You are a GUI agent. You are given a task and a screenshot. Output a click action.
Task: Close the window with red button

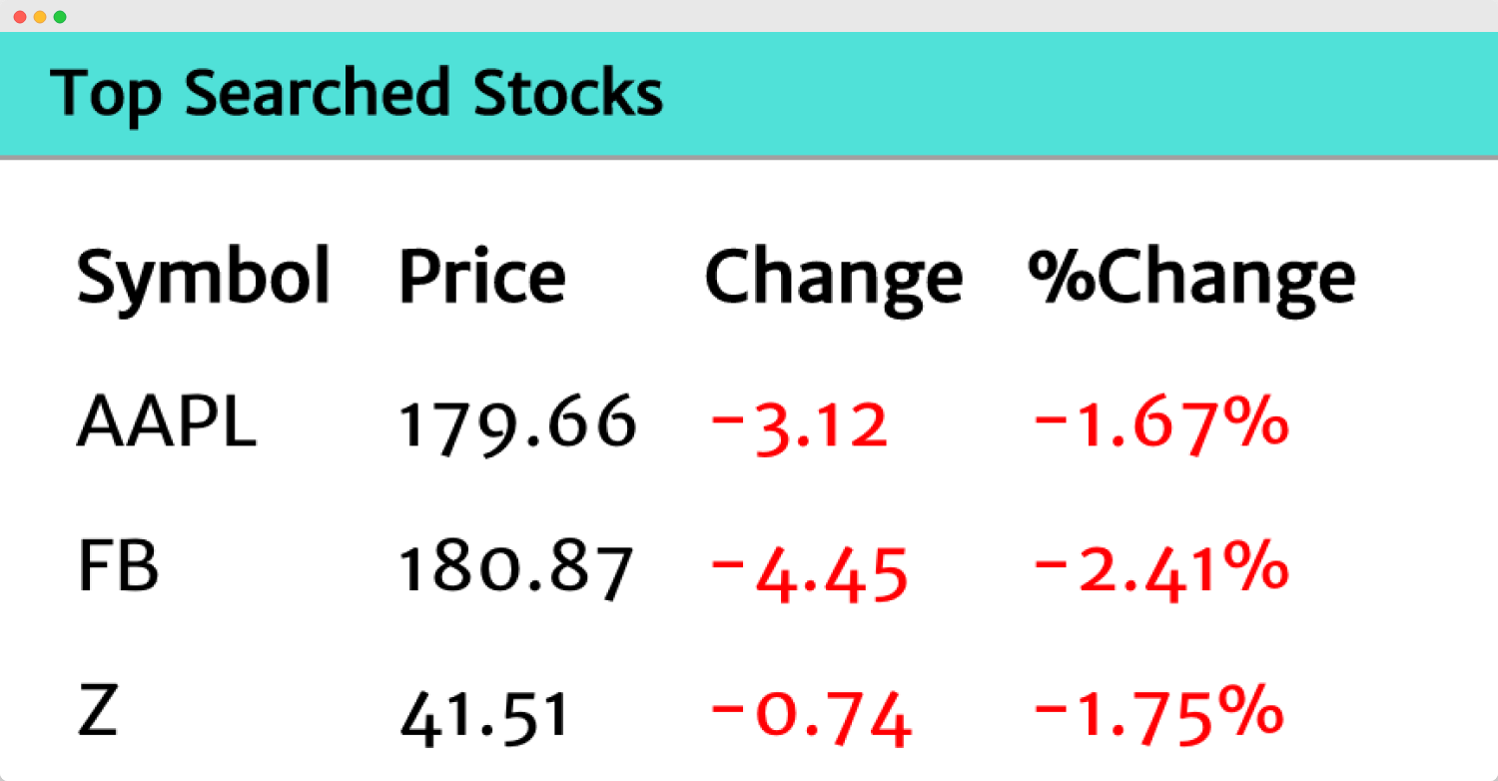[20, 17]
